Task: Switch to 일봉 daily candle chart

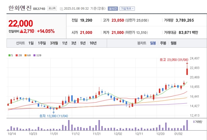Action: click(x=153, y=43)
